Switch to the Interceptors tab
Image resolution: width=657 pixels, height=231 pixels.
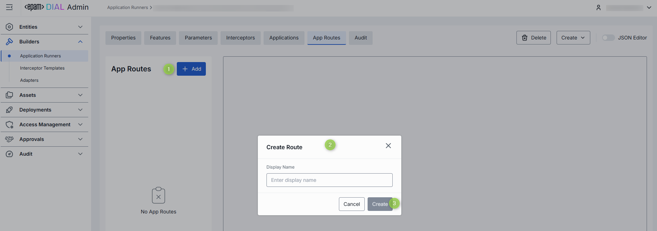(240, 38)
